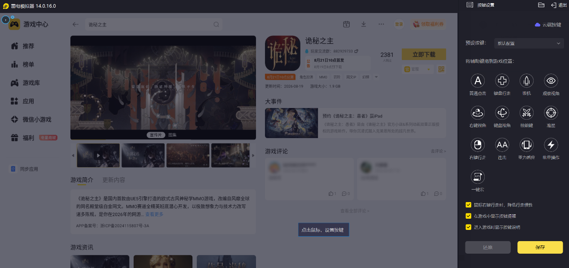Viewport: 569px width, 268px height.
Task: Click the left arrow of thumbnail strip
Action: click(x=73, y=156)
